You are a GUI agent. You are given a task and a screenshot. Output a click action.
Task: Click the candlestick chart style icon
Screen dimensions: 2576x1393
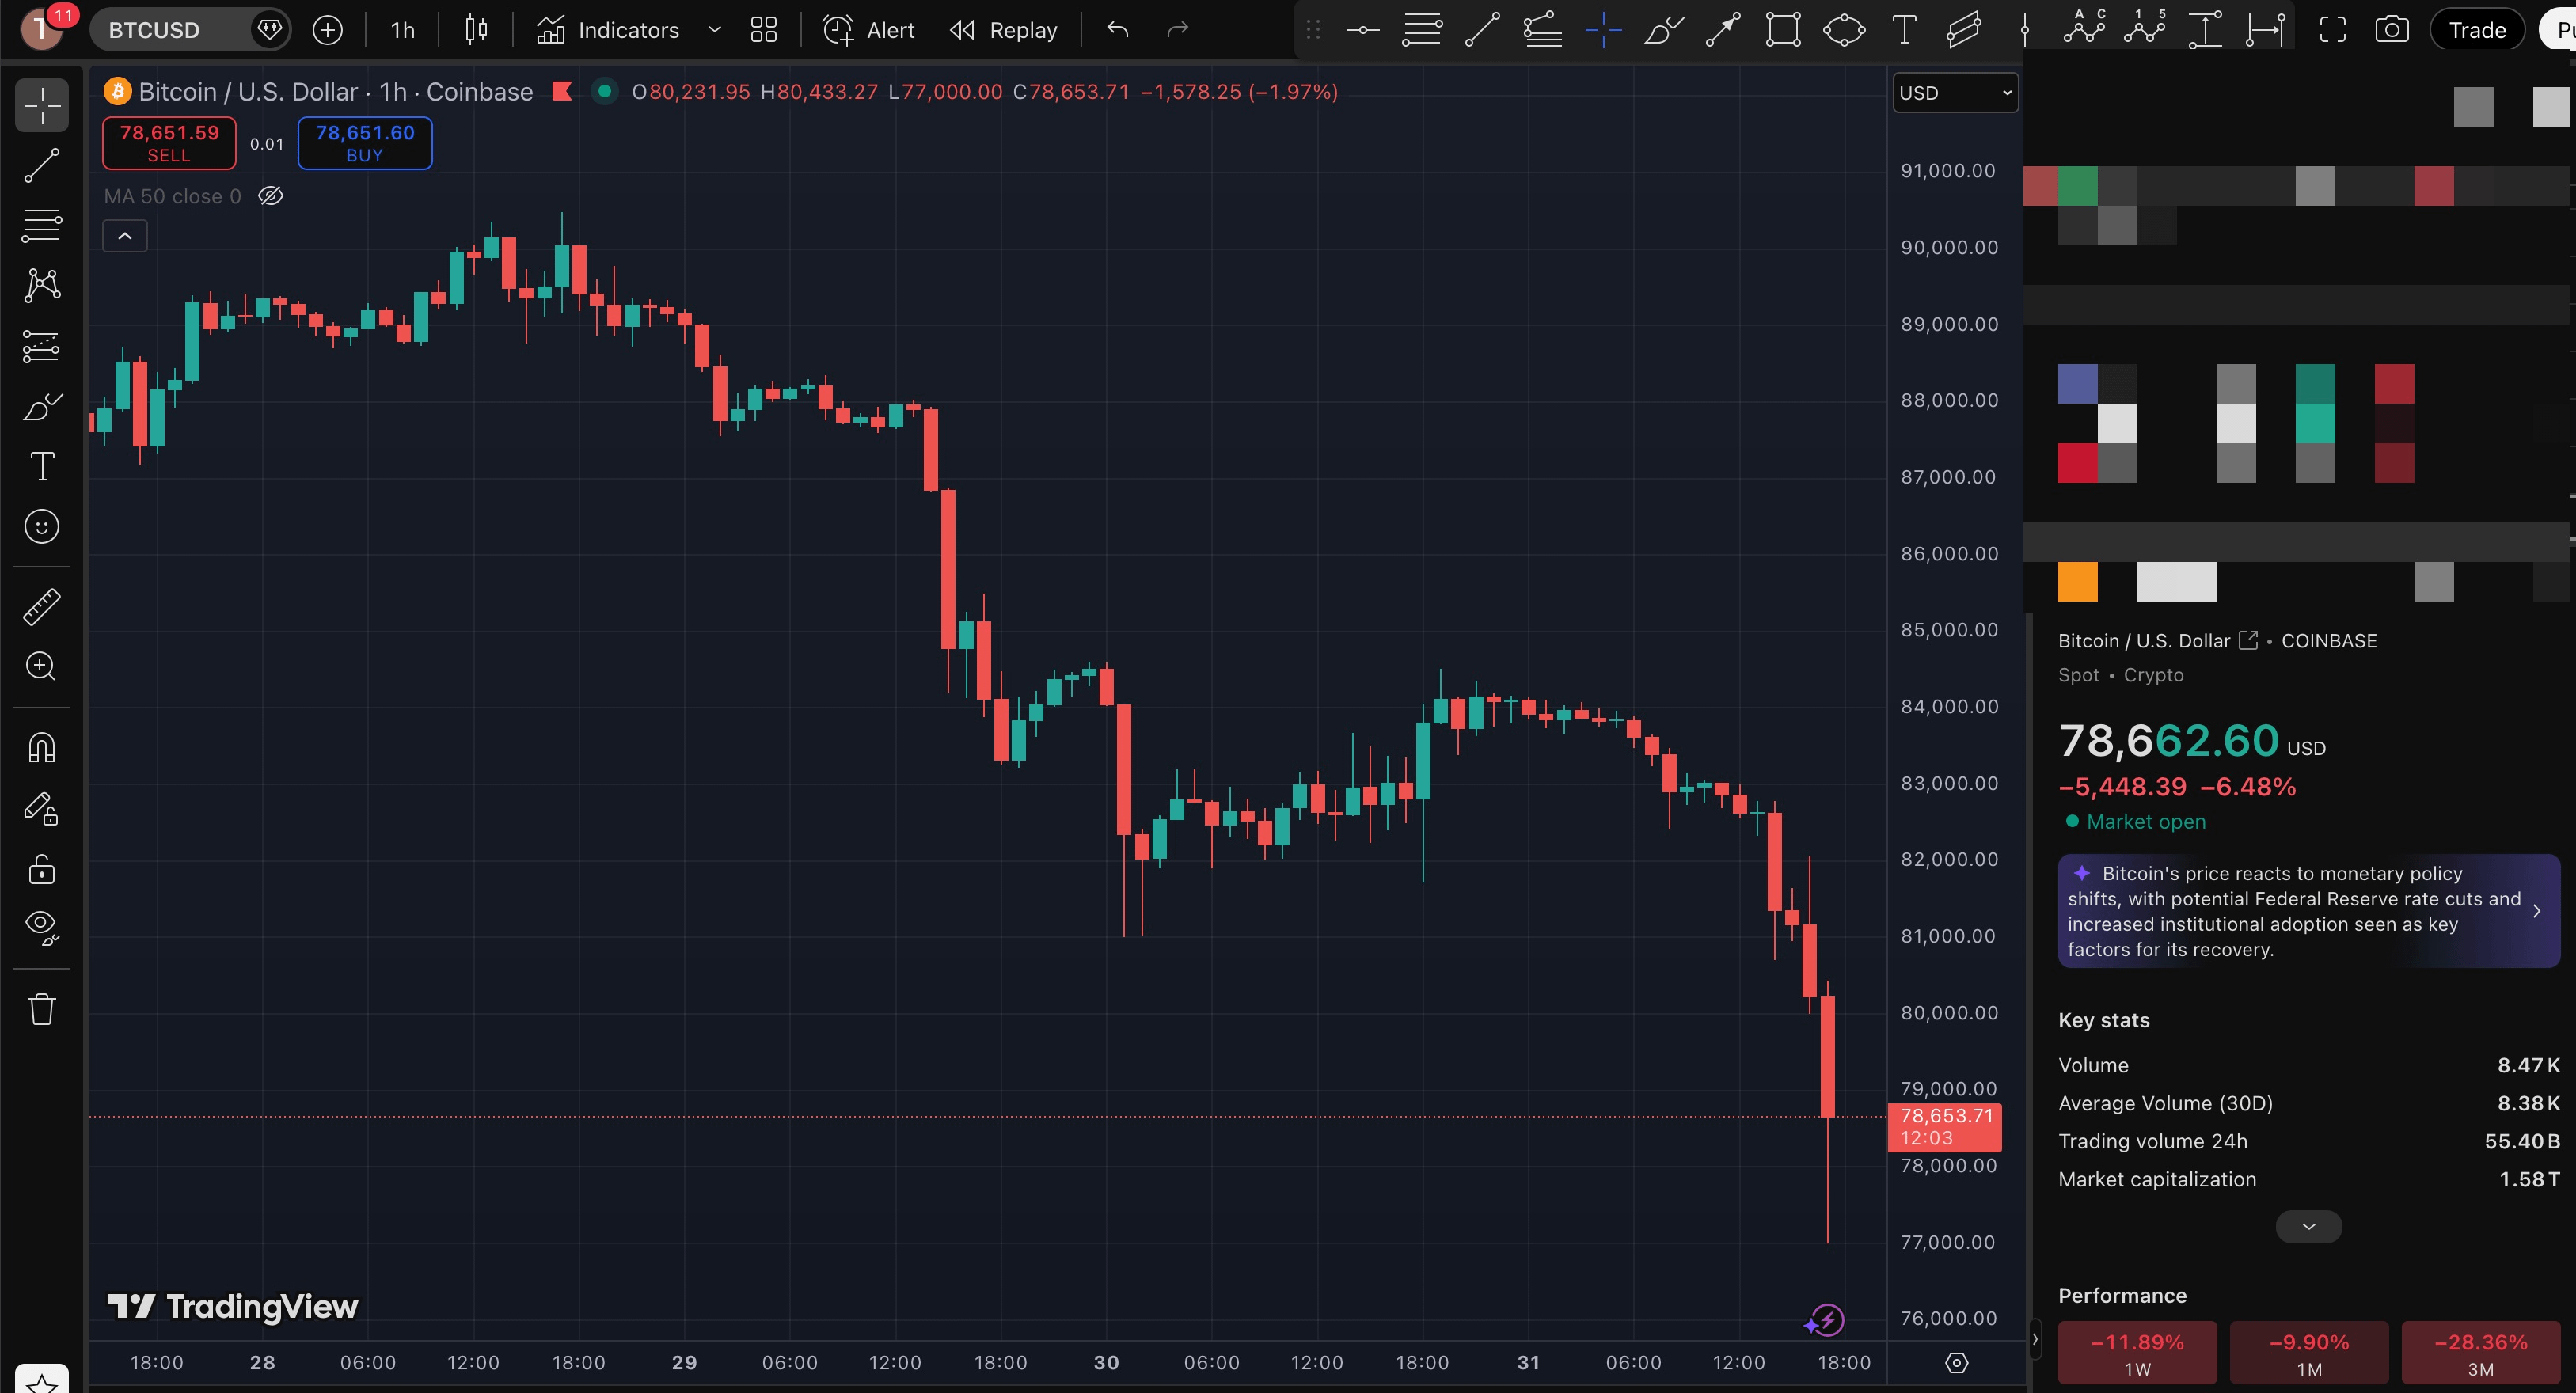click(476, 30)
